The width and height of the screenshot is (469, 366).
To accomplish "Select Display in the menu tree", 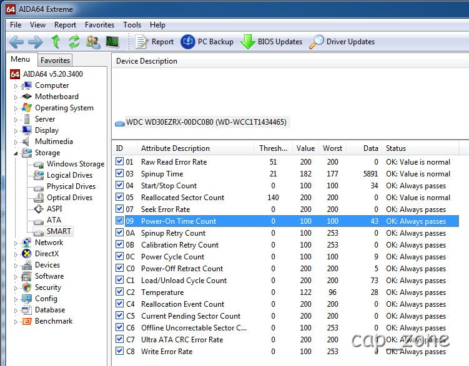I will (x=47, y=130).
